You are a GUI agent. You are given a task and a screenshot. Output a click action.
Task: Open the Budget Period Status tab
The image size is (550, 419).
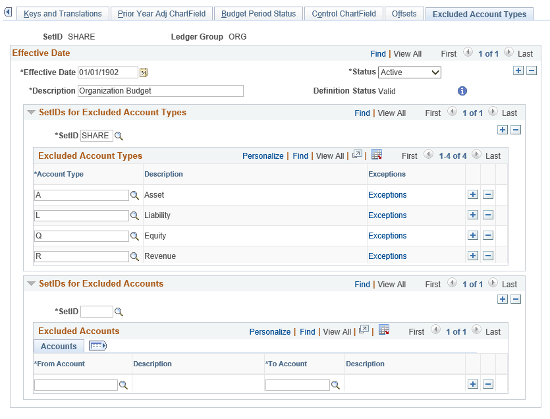pyautogui.click(x=258, y=13)
